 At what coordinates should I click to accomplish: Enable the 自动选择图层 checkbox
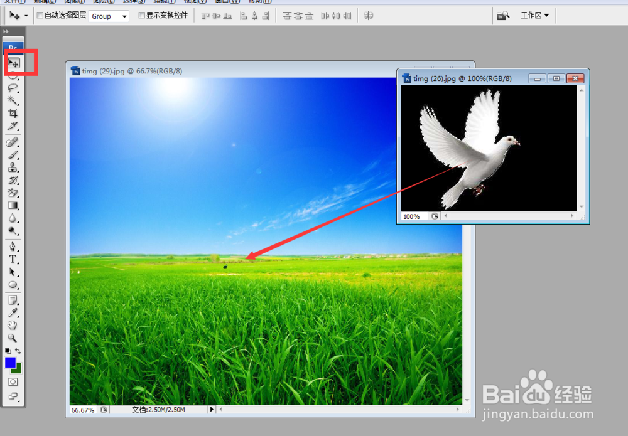click(x=40, y=15)
